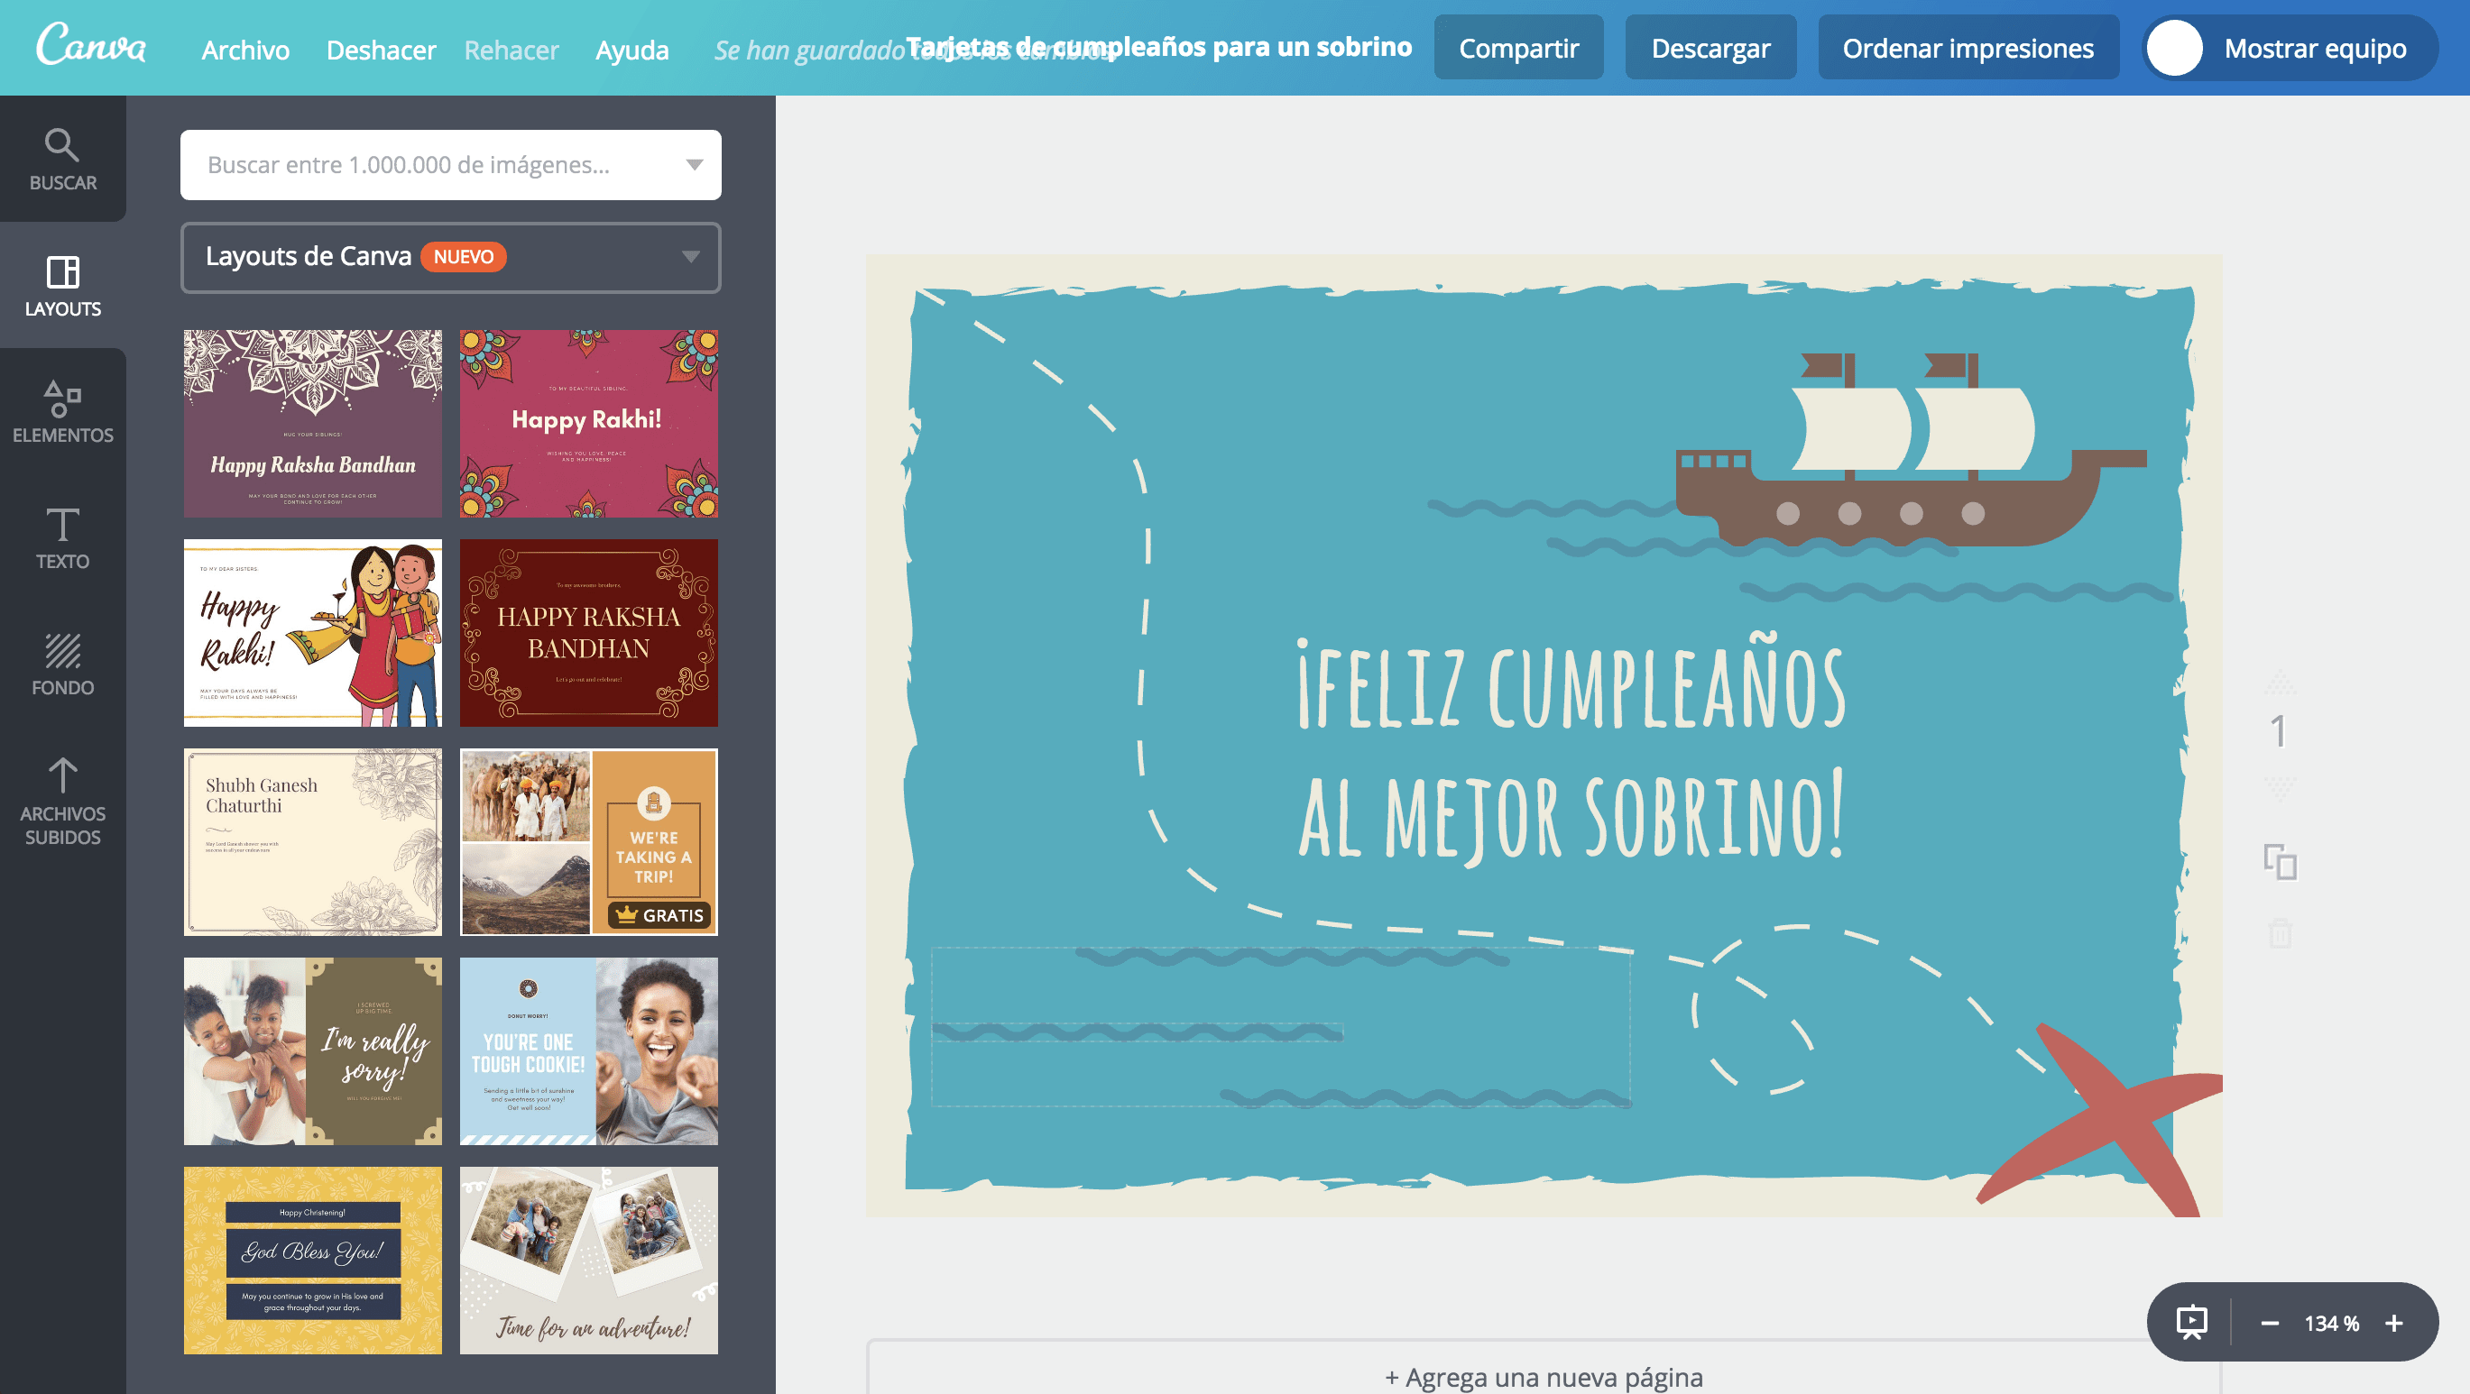Screen dimensions: 2470x1394
Task: Click the Compartir button
Action: tap(1518, 48)
